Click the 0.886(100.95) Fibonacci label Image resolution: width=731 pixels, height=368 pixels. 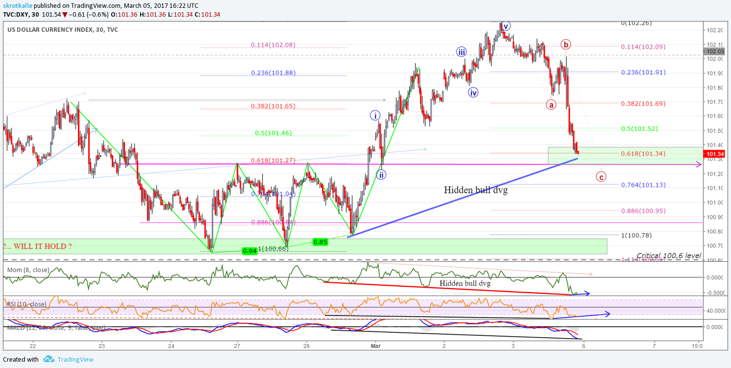click(x=643, y=211)
